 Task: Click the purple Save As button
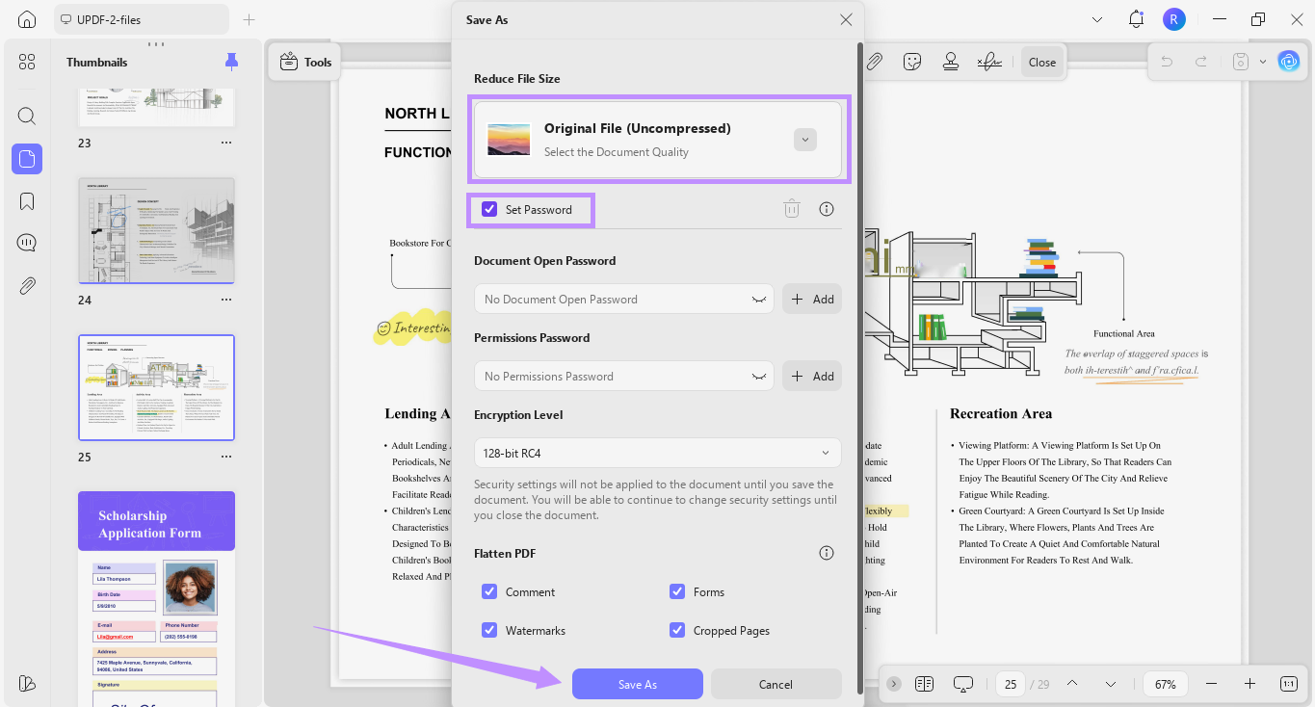[x=638, y=684]
